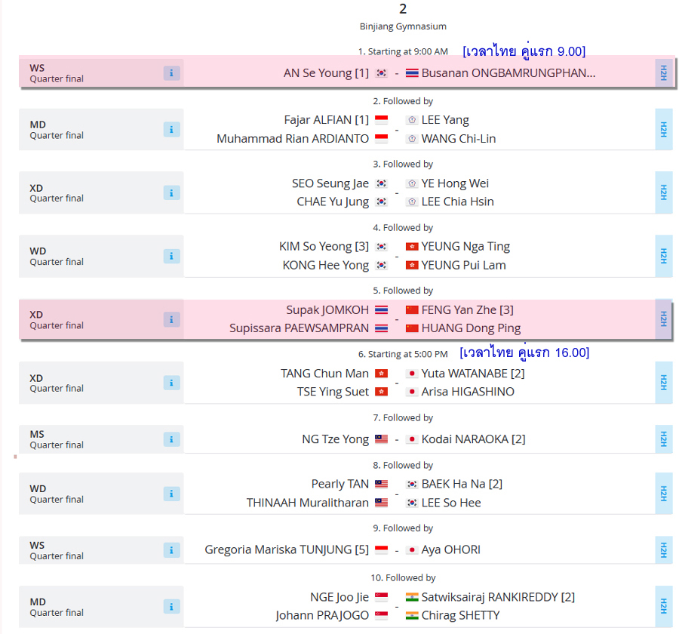Open info icon for Supak JOMKOH match
The height and width of the screenshot is (634, 679).
[171, 319]
